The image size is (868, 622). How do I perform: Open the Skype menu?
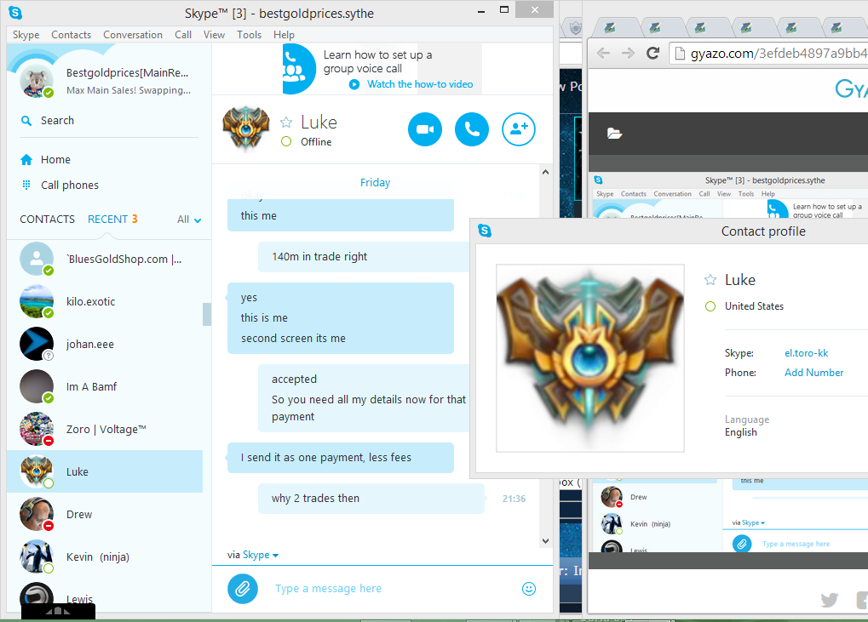pos(26,35)
